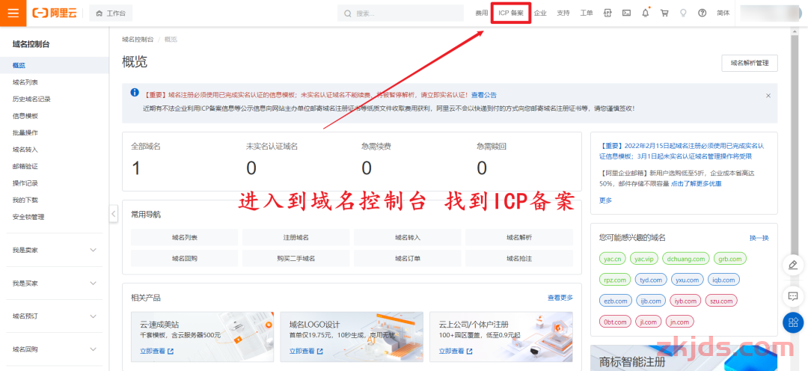Screen dimensions: 808x371
Task: Open the 注册域名 quick navigation button
Action: click(x=296, y=238)
